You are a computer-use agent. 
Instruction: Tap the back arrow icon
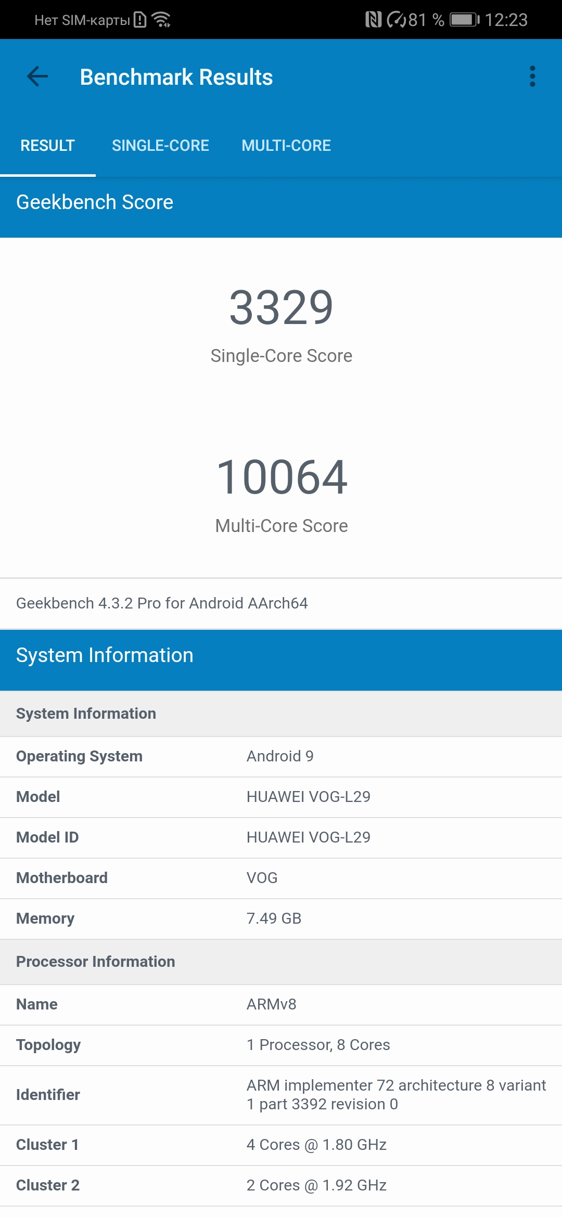coord(37,77)
